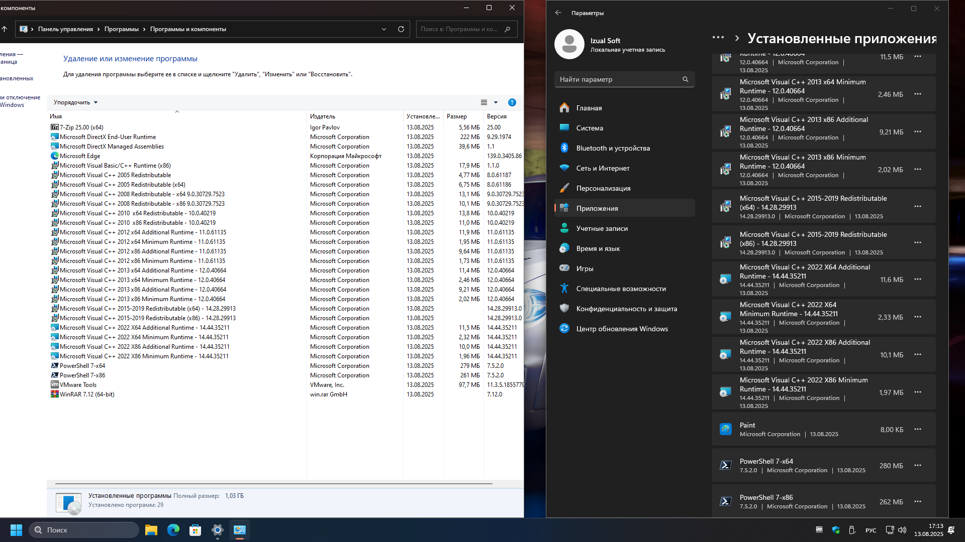Viewport: 965px width, 542px height.
Task: Expand breadcrumb ellipsis in Settings header
Action: coord(718,38)
